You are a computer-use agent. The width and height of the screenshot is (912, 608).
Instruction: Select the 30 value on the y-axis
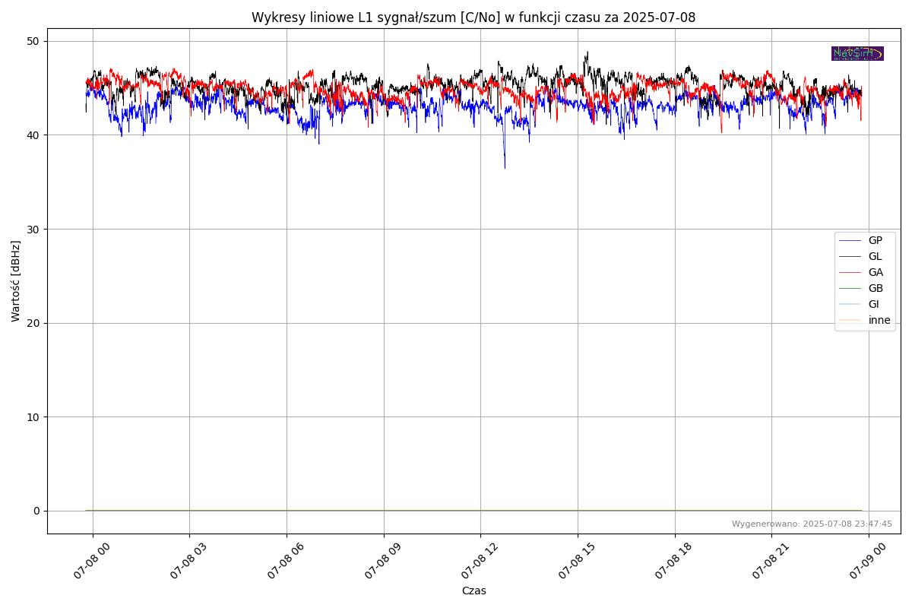pos(33,229)
